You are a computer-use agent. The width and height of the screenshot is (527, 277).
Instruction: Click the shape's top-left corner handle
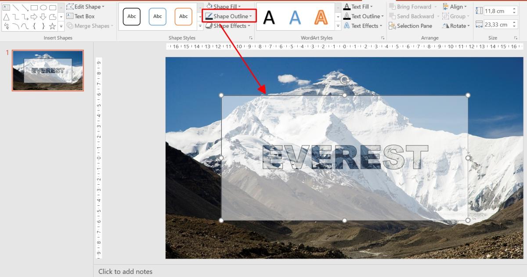point(221,95)
